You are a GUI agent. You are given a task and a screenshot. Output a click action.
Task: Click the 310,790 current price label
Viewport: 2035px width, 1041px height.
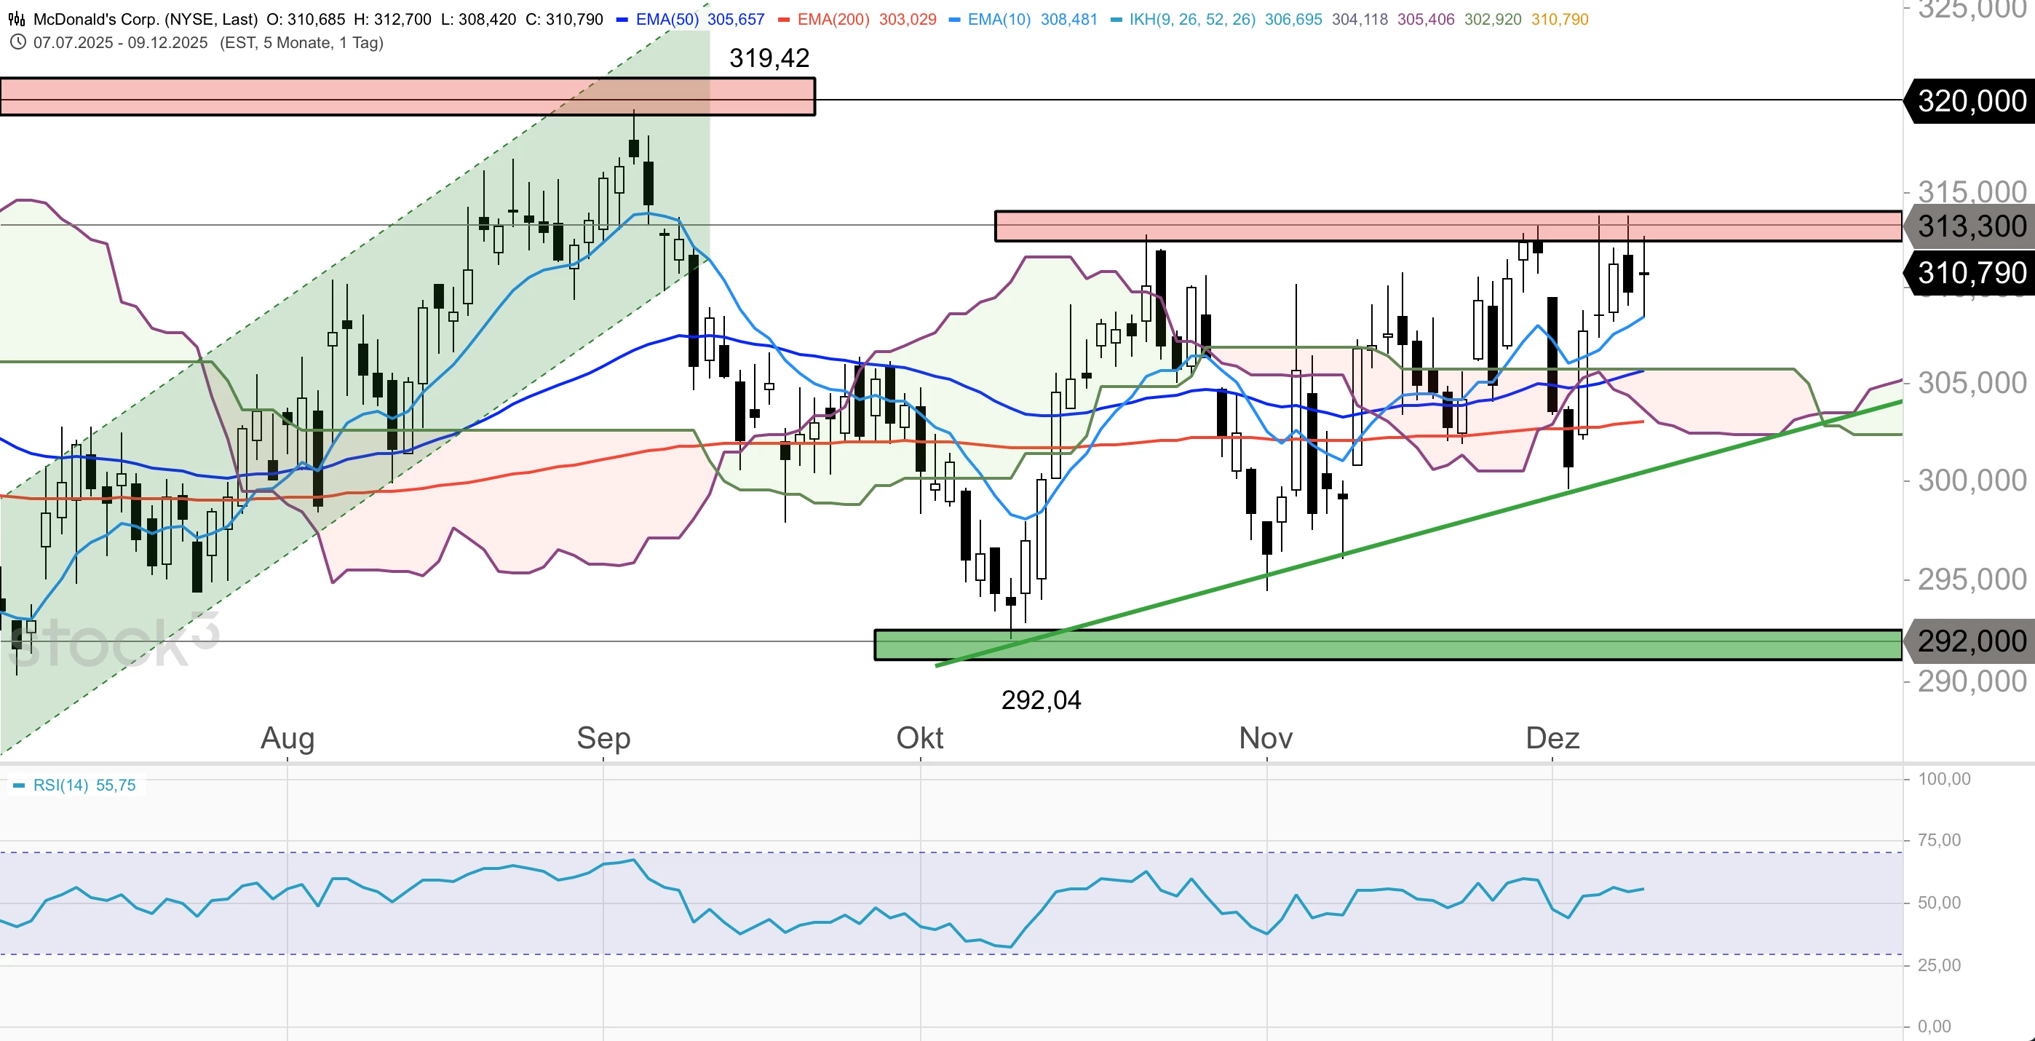tap(1972, 274)
